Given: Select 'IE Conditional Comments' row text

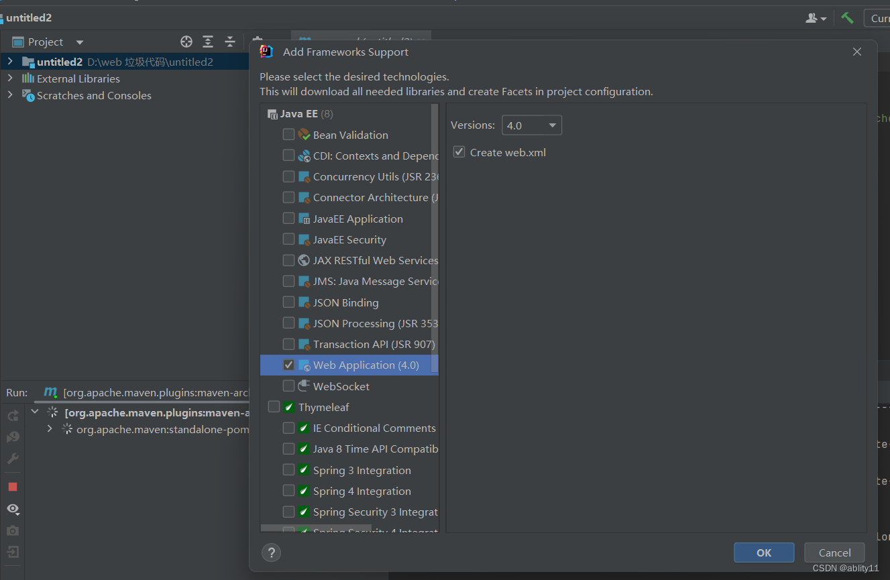Looking at the screenshot, I should [x=374, y=428].
